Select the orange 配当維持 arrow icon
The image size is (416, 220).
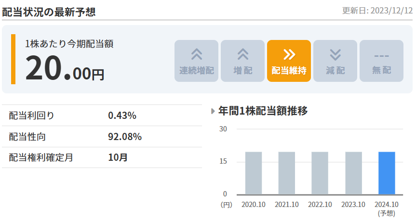click(x=289, y=54)
